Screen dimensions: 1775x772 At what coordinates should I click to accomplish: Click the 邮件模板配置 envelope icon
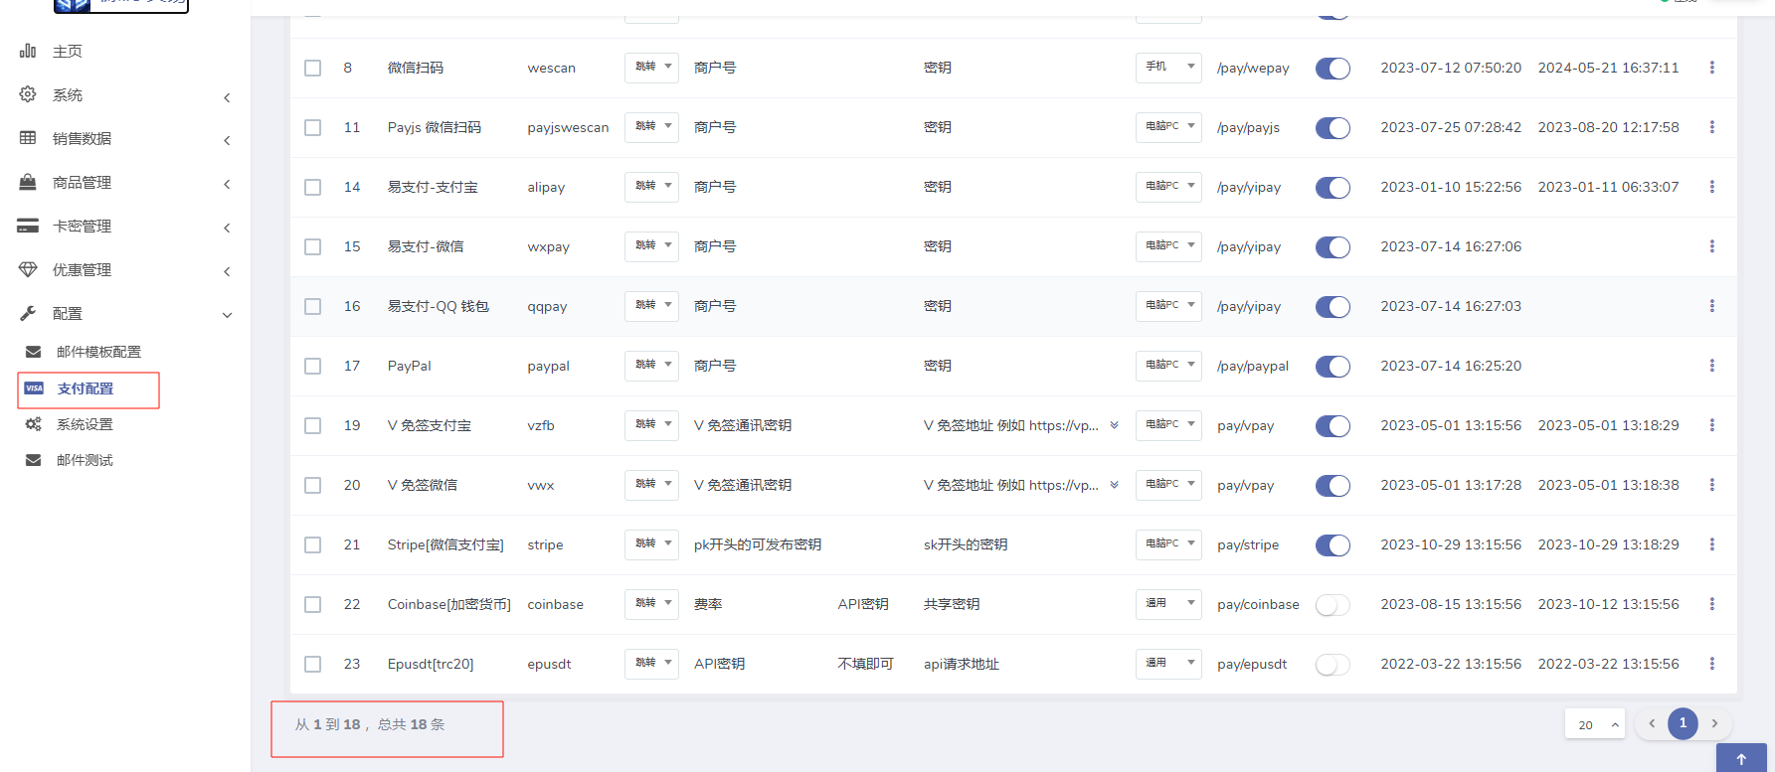pos(33,352)
